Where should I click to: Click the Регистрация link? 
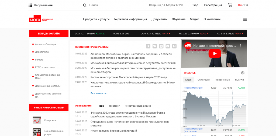[x=213, y=5]
